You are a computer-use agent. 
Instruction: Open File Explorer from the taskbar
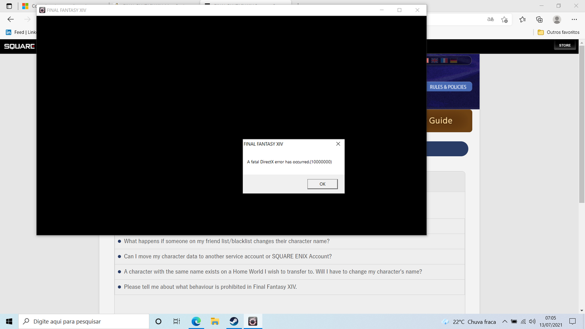point(215,322)
